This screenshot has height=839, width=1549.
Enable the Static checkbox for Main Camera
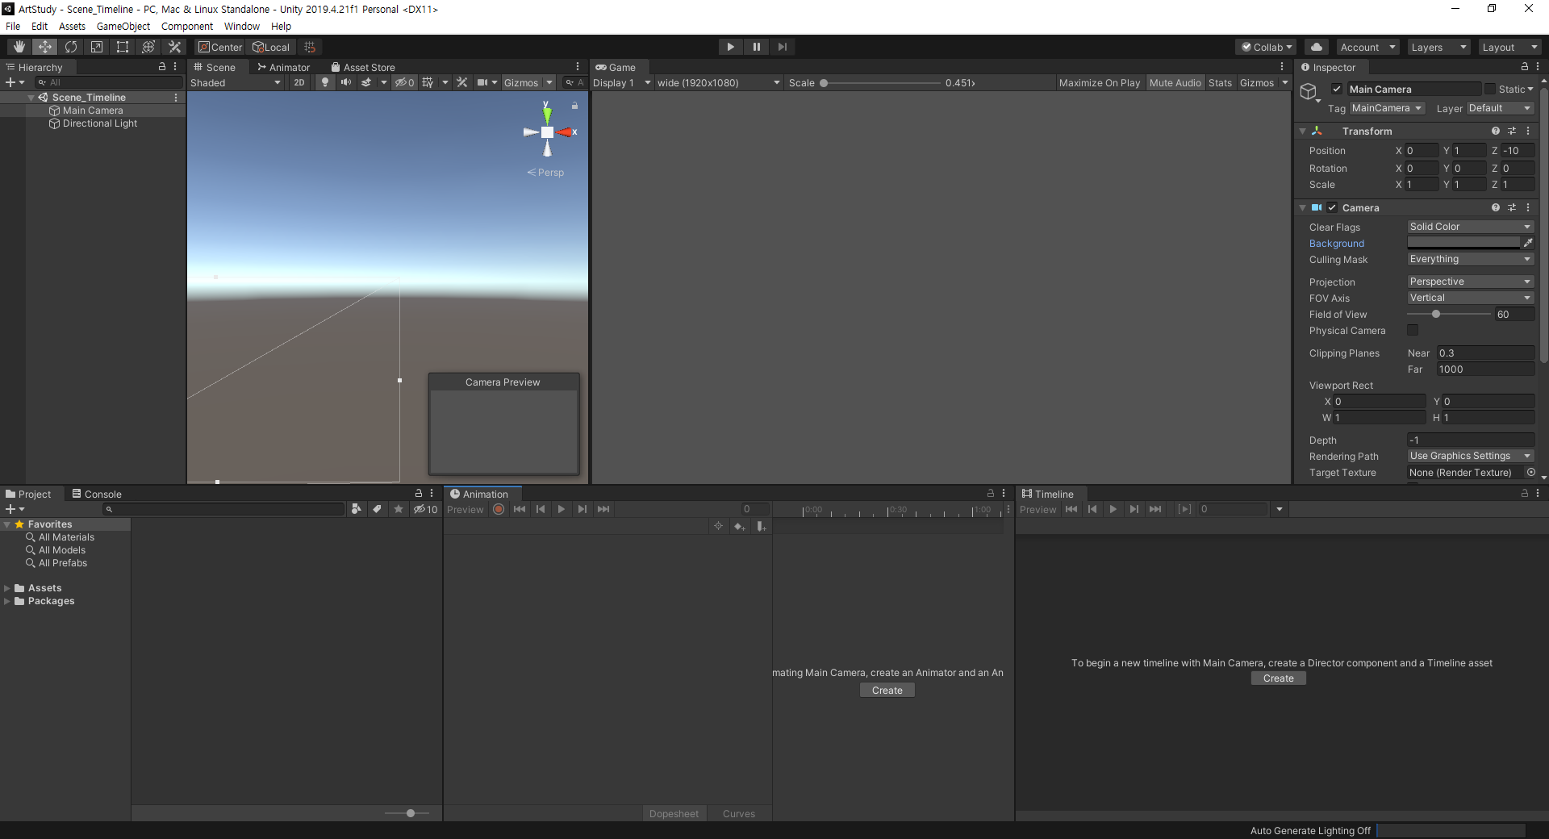pos(1490,89)
